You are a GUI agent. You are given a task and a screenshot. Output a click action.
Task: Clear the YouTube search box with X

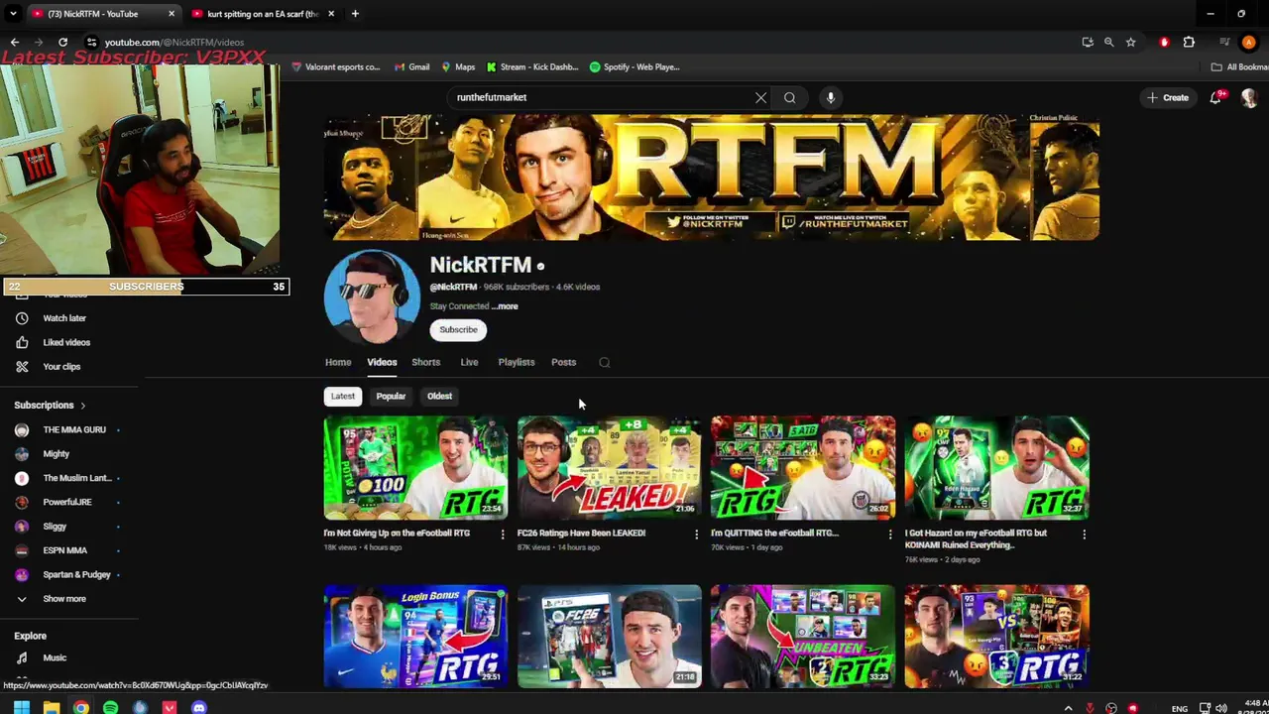[760, 97]
